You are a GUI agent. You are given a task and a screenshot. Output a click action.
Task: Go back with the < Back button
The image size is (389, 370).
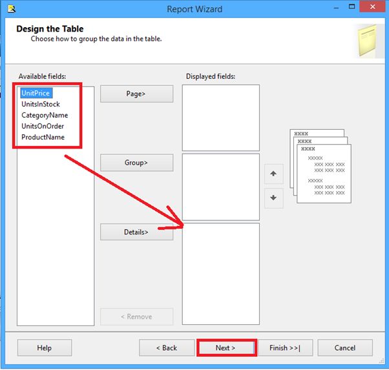[x=167, y=347]
